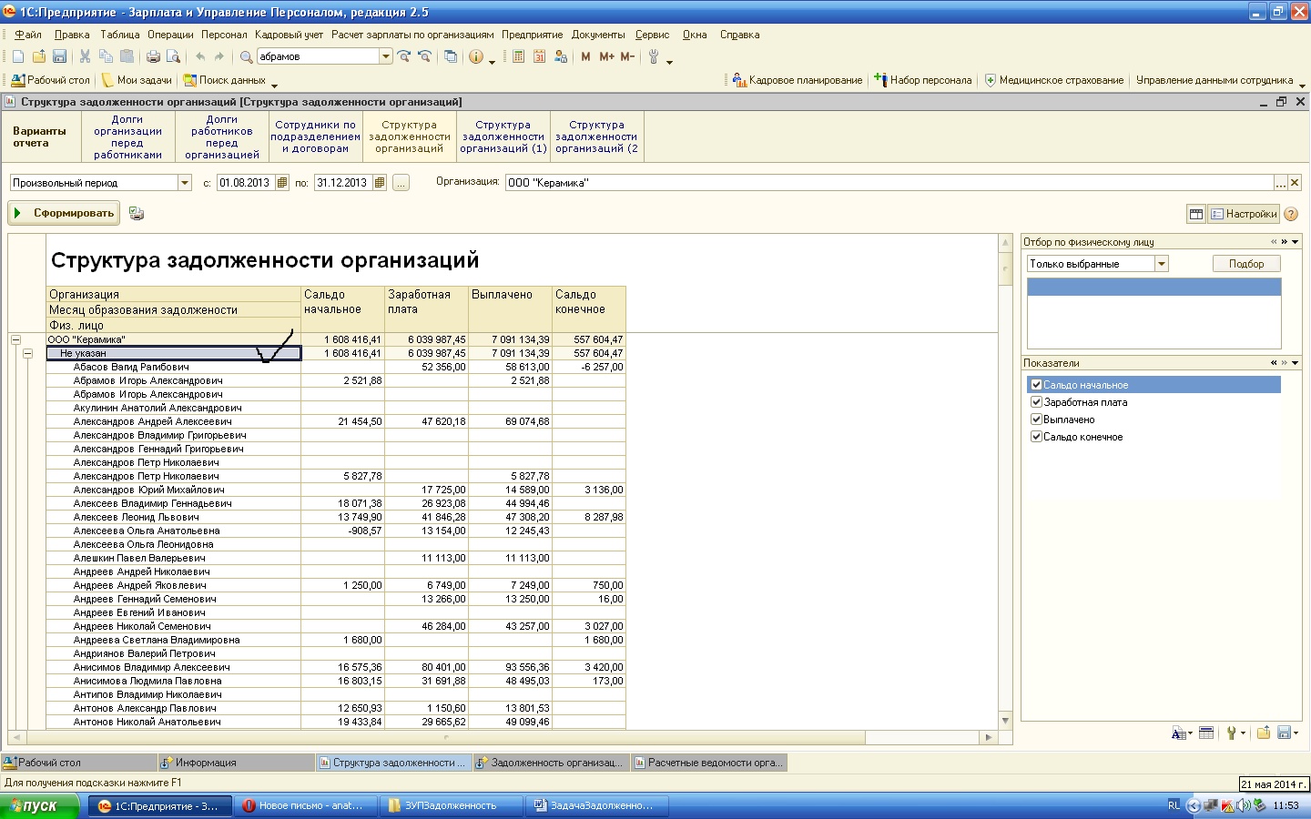Click the Print icon in the toolbar

coord(153,56)
